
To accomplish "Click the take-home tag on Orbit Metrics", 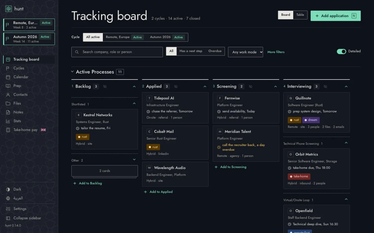I will click(x=299, y=176).
